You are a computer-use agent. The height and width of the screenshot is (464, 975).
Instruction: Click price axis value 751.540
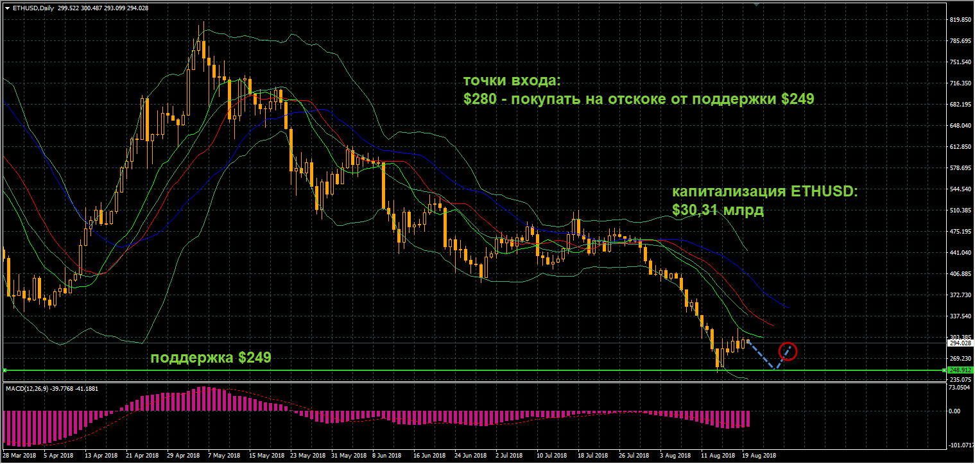pyautogui.click(x=959, y=62)
